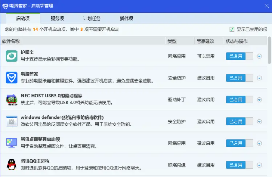272x177 pixels.
Task: Close the 启动项管理 window
Action: point(267,6)
